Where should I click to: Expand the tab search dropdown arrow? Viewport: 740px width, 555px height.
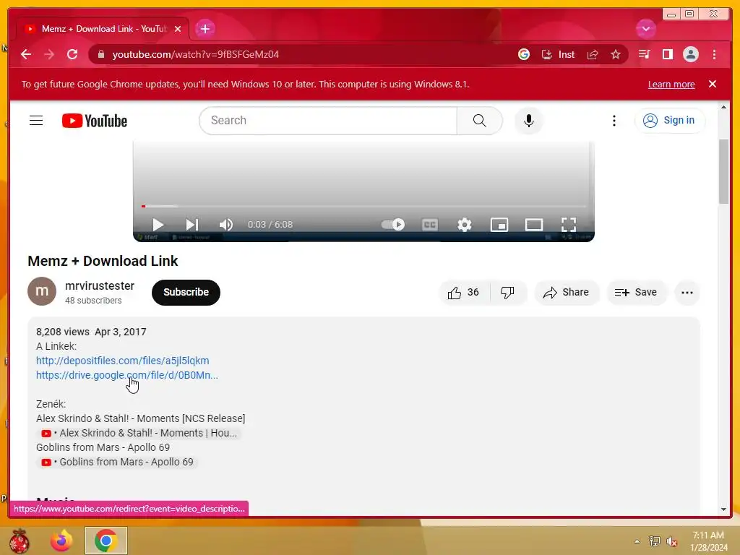coord(645,29)
